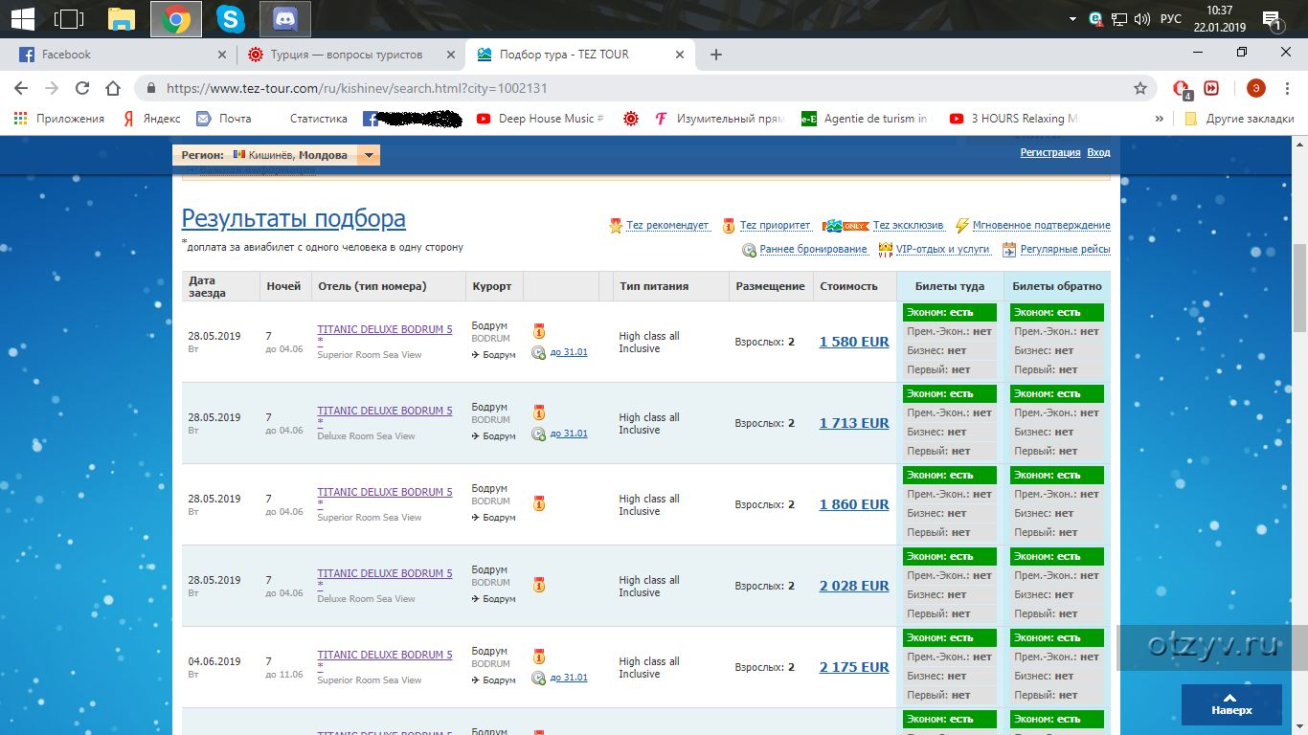Click priority medal in the 1 860 EUR row
Viewport: 1308px width, 735px height.
coord(538,502)
